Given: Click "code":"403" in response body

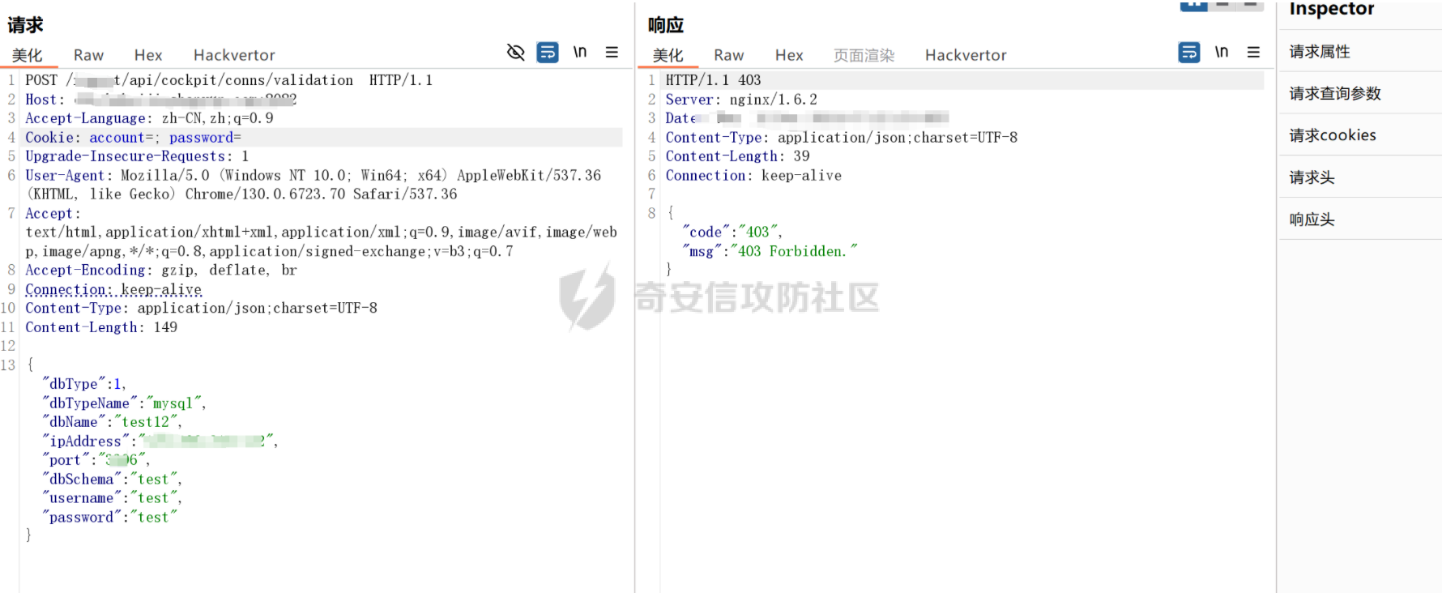Looking at the screenshot, I should coord(732,233).
